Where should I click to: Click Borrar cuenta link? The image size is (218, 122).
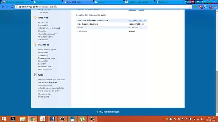pyautogui.click(x=44, y=97)
